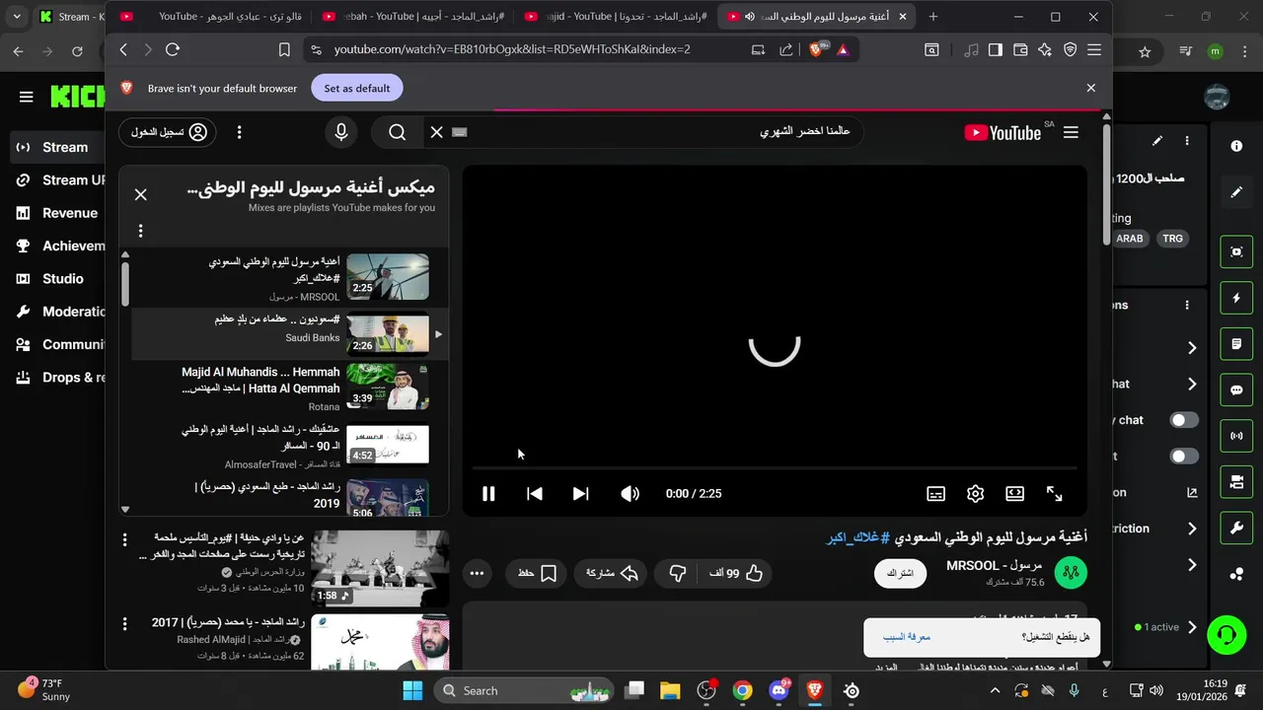Pause the video playback

[488, 494]
